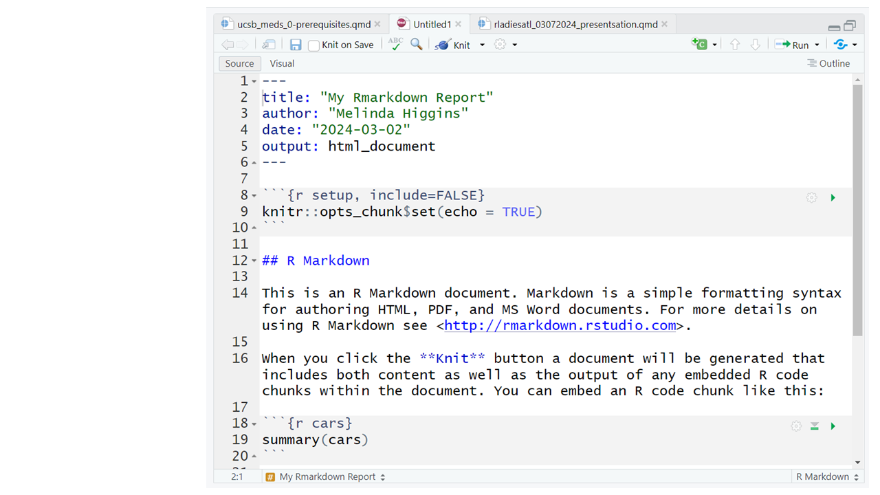Image resolution: width=880 pixels, height=495 pixels.
Task: Switch to the Visual editor mode
Action: click(x=282, y=63)
